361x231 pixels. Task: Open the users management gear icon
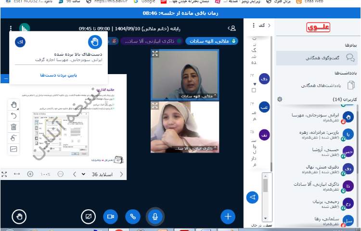280,99
